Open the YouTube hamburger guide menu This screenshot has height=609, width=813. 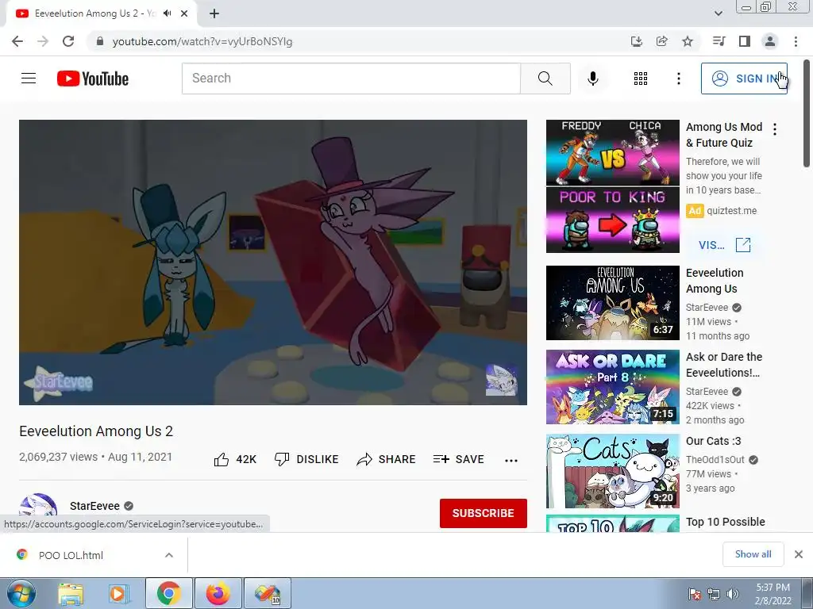pos(29,79)
